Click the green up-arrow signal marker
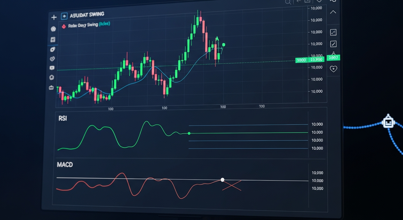 (217, 39)
